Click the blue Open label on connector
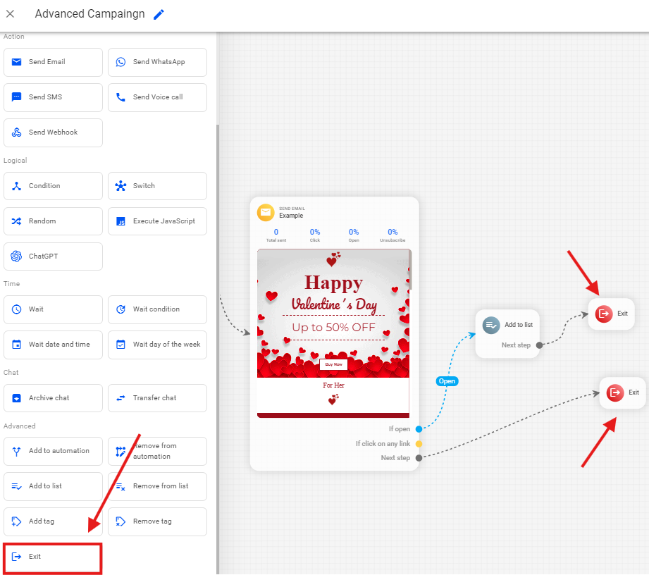 [447, 381]
